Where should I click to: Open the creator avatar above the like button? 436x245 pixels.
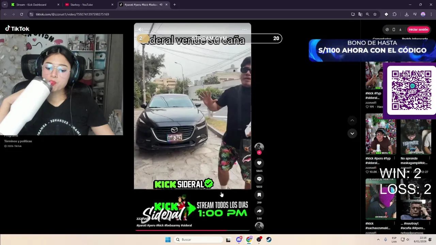point(259,147)
